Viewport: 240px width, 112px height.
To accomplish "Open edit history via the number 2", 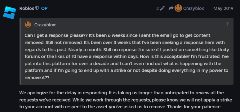I will coord(158,8).
